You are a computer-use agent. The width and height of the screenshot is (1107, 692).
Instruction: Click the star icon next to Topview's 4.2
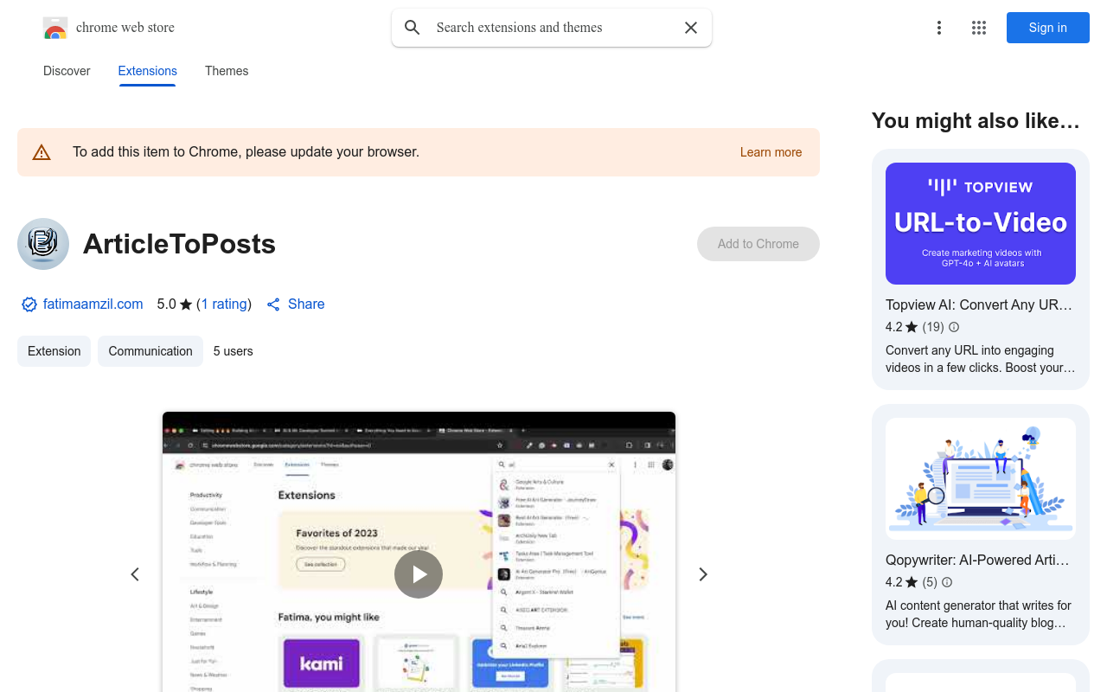(912, 327)
